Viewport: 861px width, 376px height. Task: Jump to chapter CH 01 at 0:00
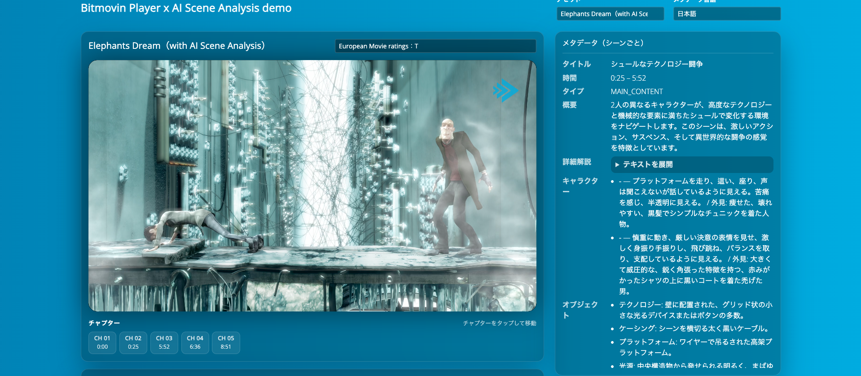(x=102, y=342)
